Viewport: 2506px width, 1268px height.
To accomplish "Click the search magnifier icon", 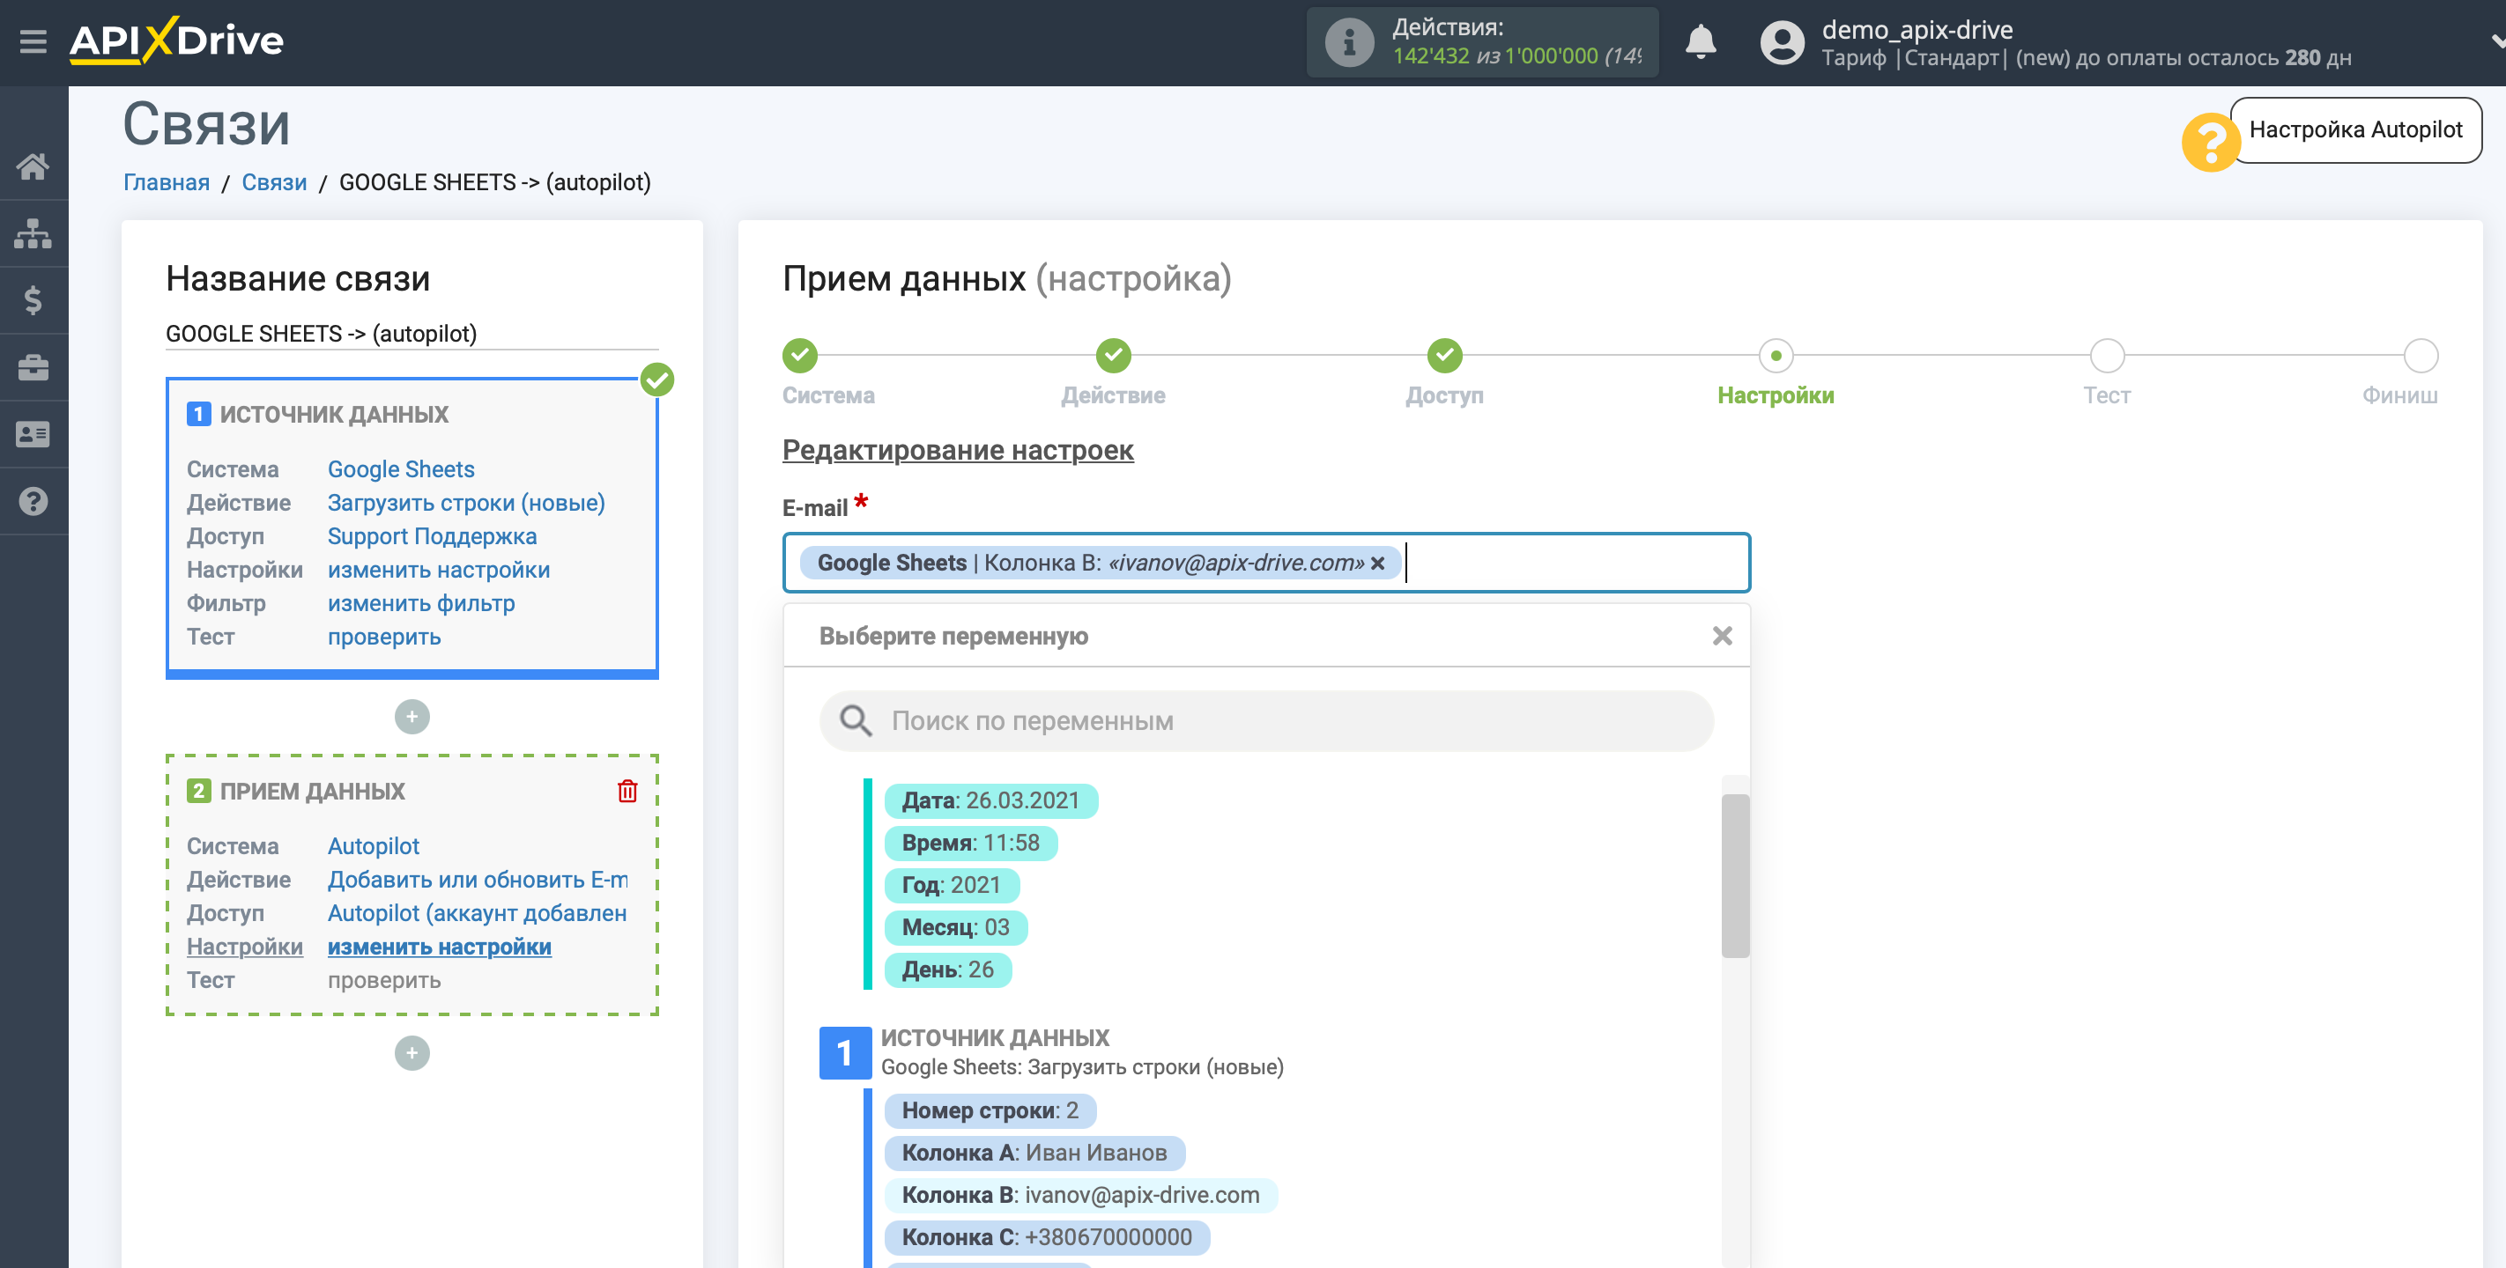I will point(856,721).
